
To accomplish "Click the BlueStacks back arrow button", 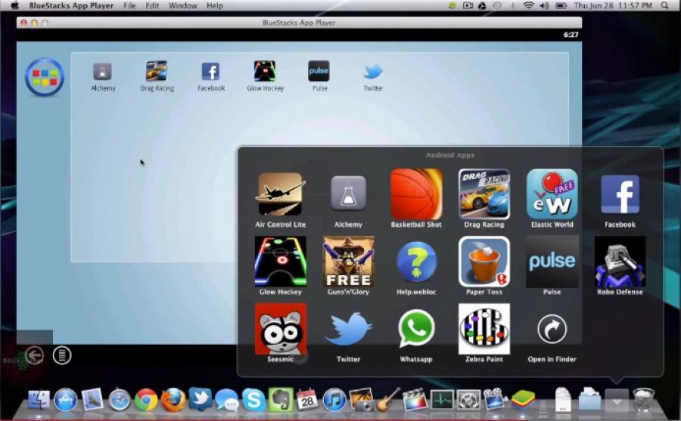I will coord(34,355).
